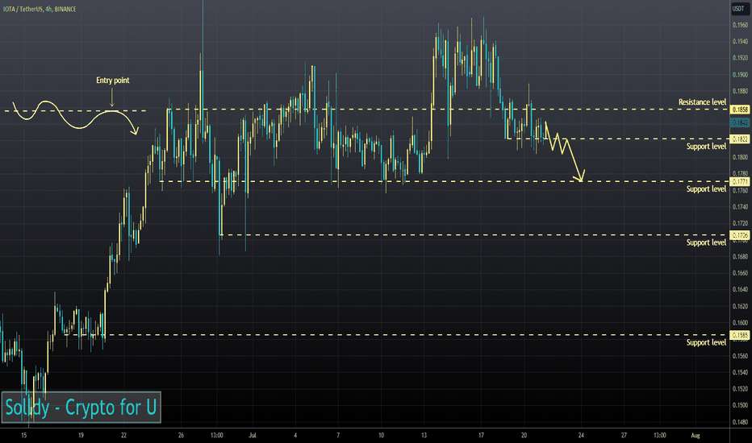Click the 0.1540 price axis tick

coord(740,372)
